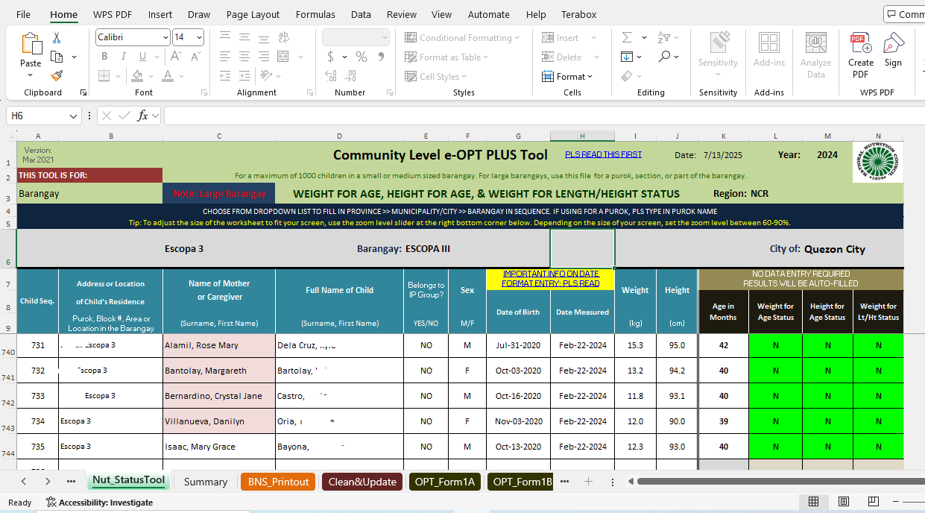
Task: Open the Clean&Update sheet tab
Action: 362,482
